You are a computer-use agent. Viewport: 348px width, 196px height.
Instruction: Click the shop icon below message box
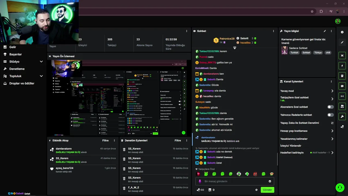point(210,190)
